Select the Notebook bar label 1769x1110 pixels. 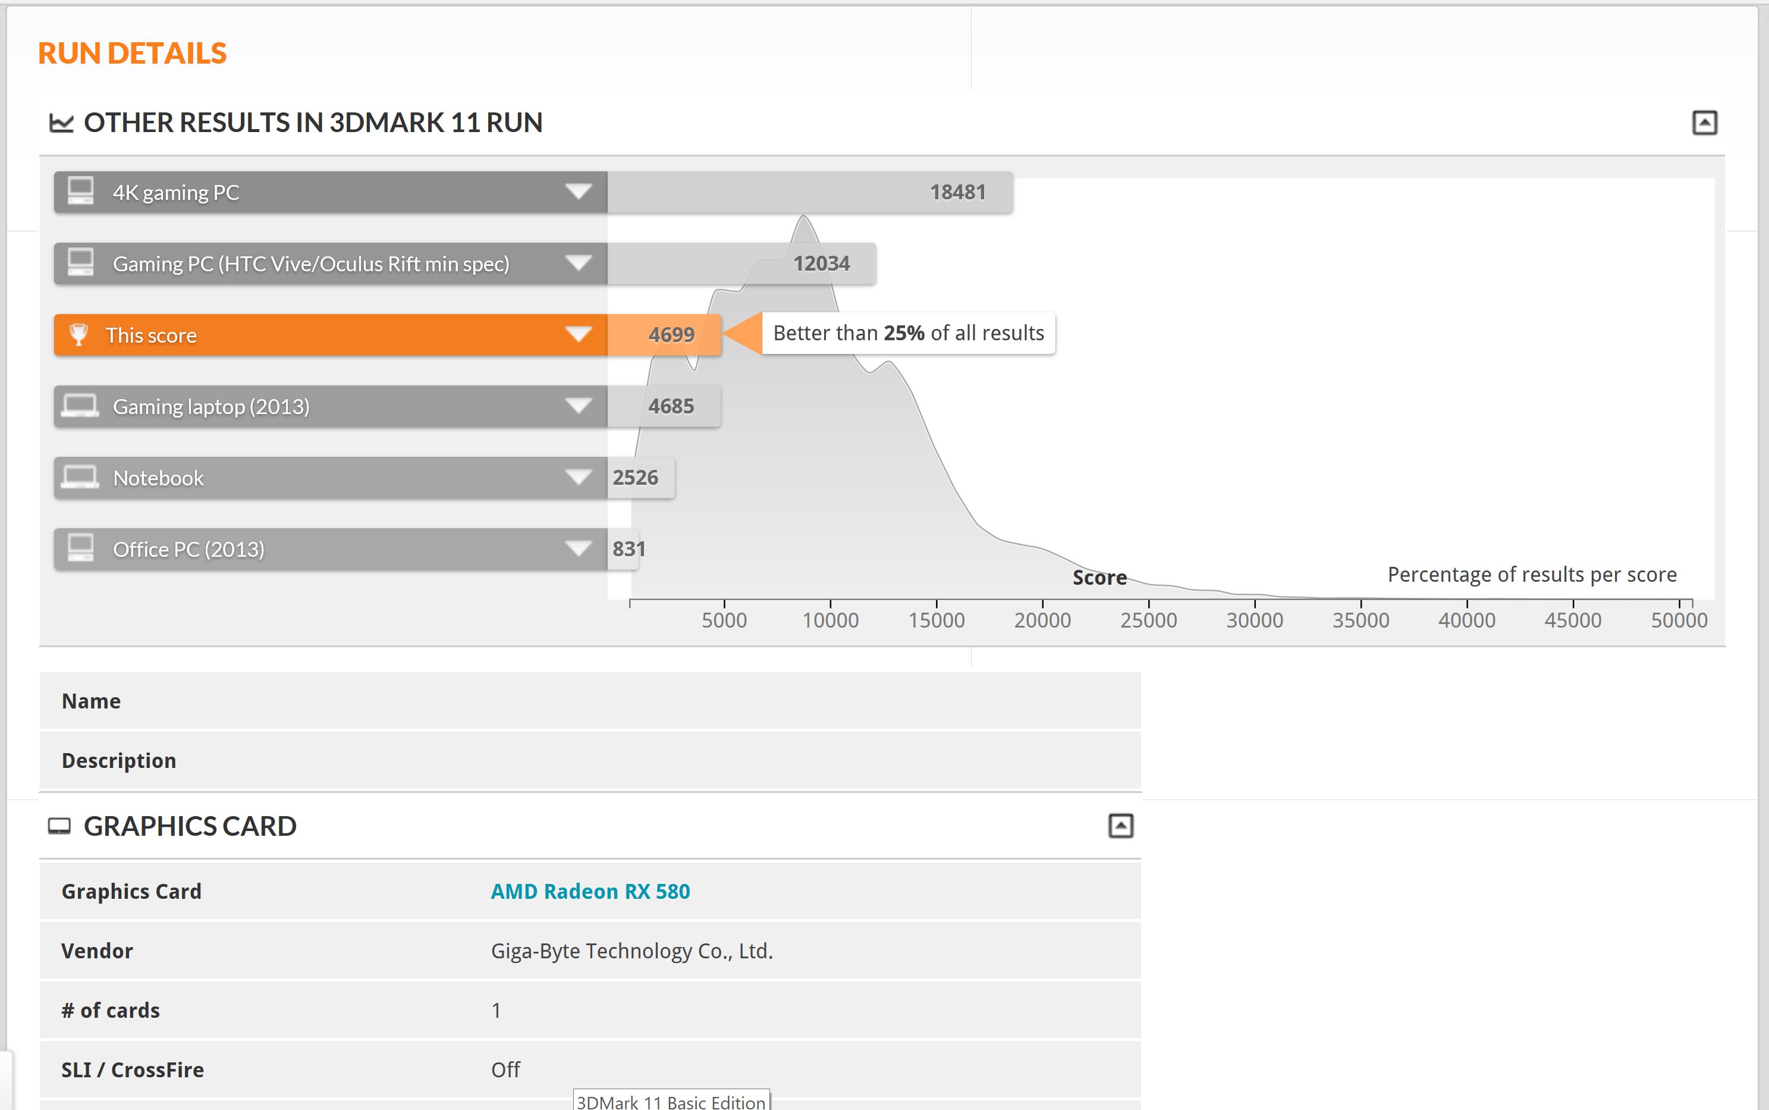[159, 478]
